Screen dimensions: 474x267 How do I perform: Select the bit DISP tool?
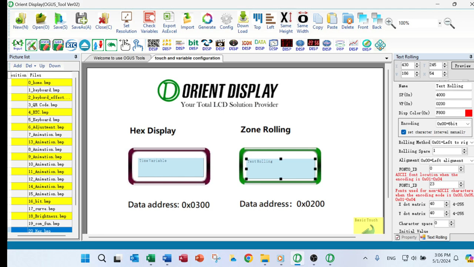pyautogui.click(x=193, y=45)
